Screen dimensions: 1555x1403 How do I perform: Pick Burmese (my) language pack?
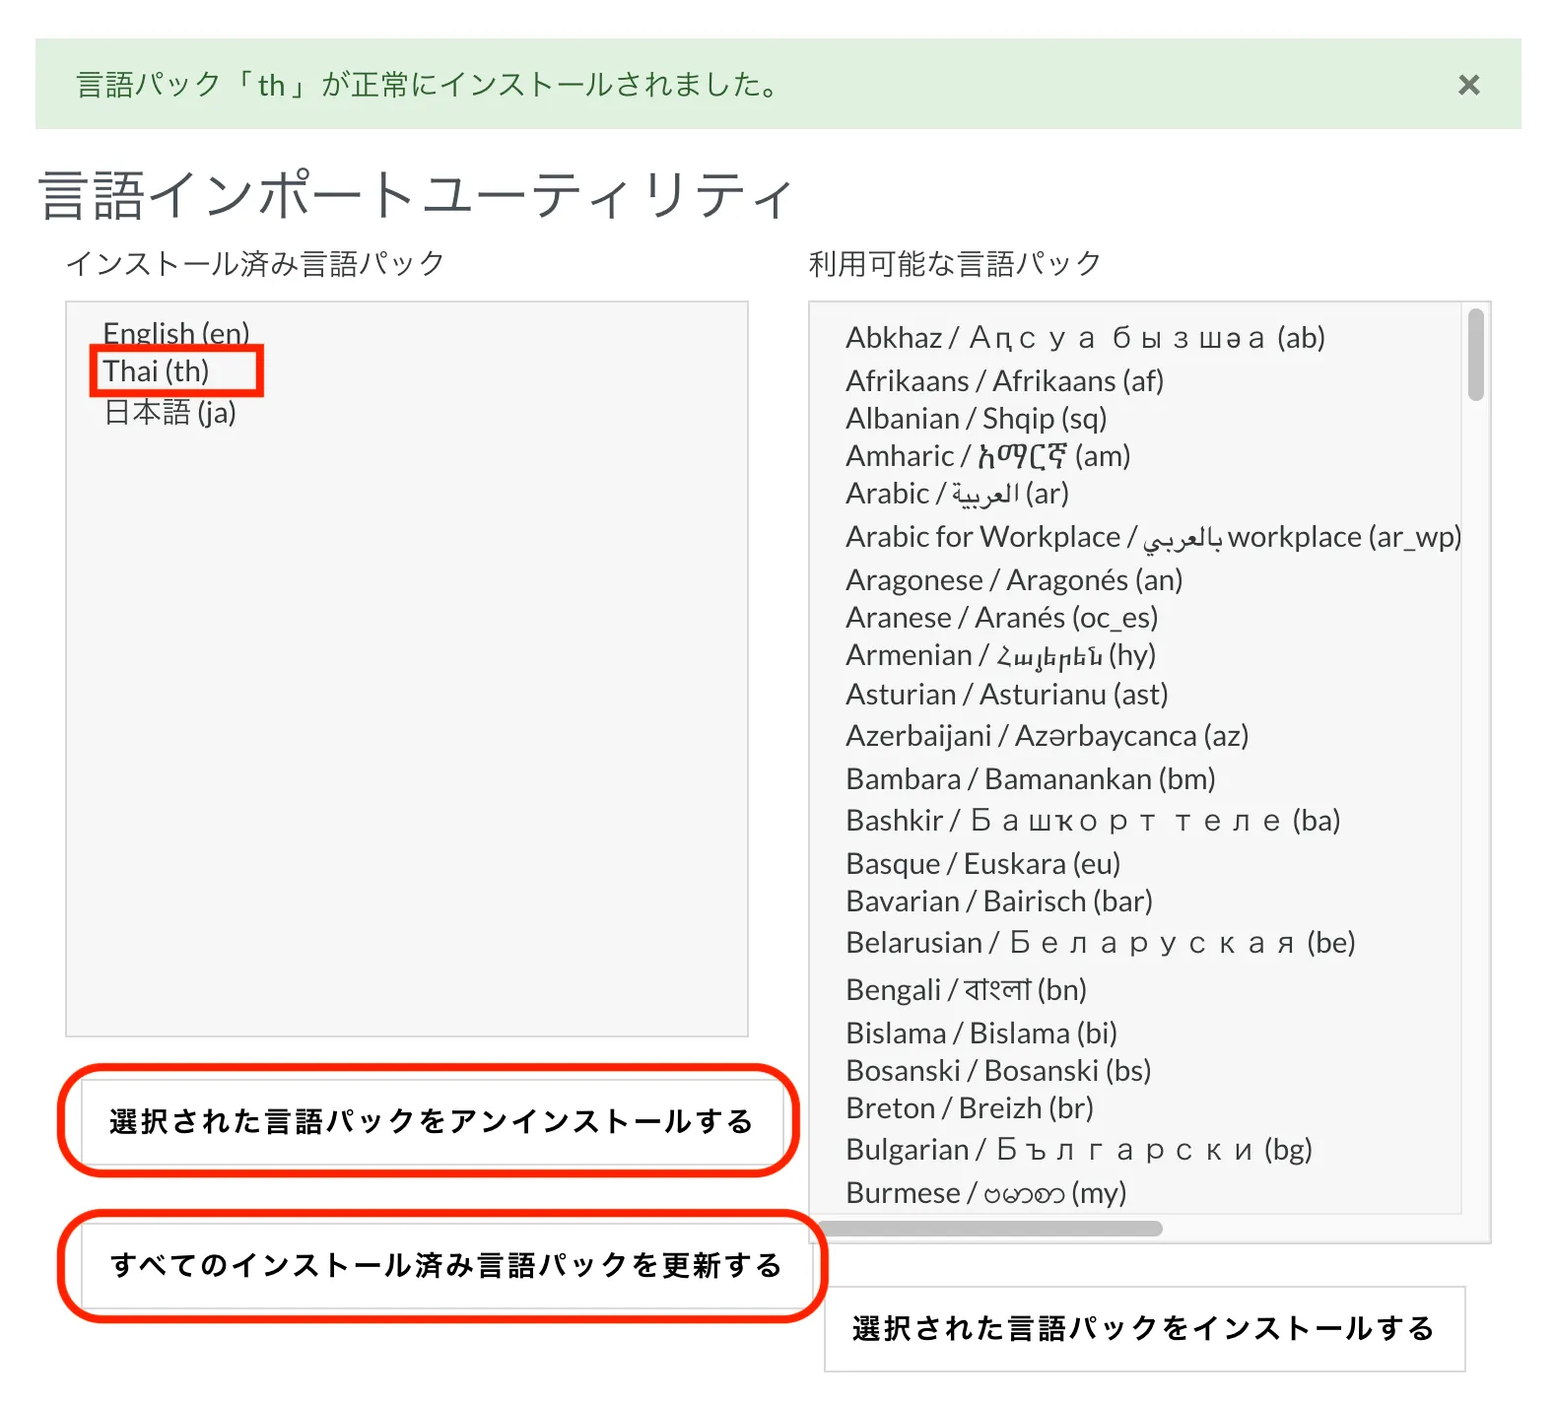pos(985,1193)
